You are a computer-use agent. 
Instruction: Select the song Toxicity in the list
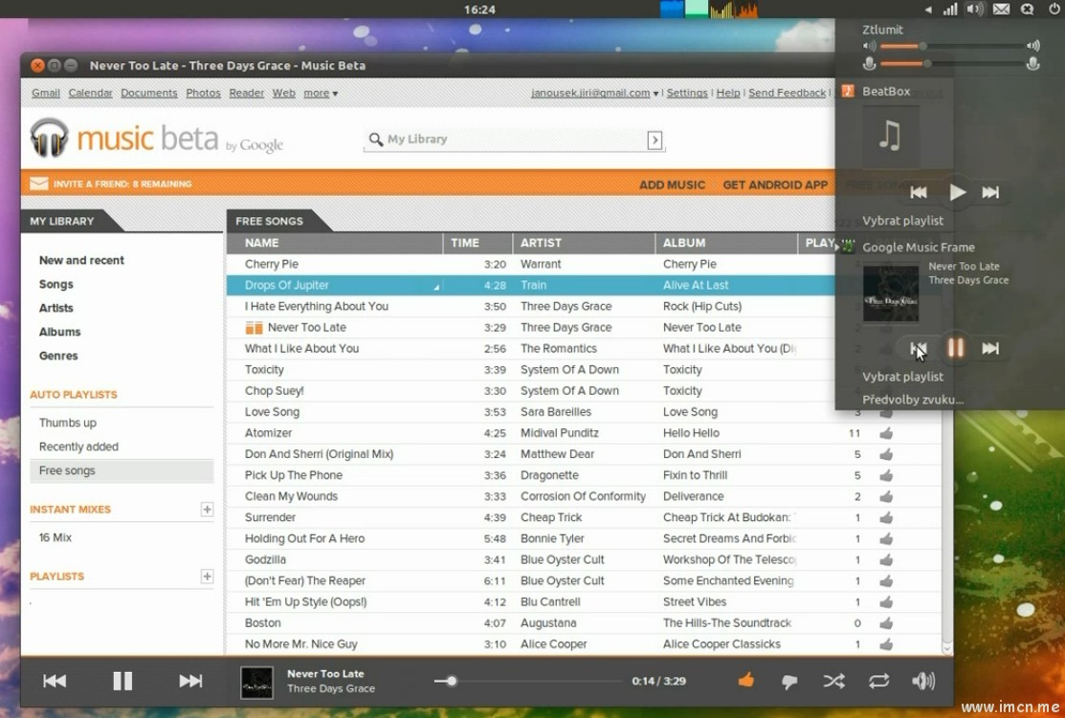tap(264, 370)
